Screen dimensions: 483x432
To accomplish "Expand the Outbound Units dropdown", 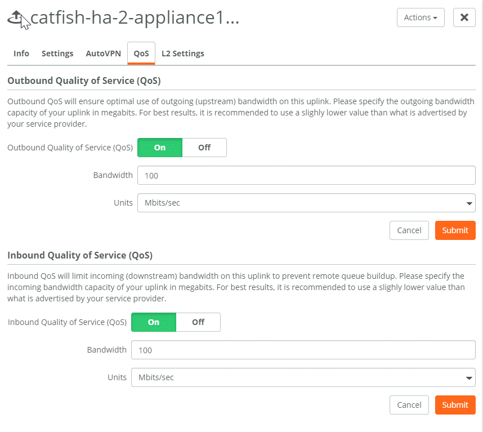I will coord(306,203).
